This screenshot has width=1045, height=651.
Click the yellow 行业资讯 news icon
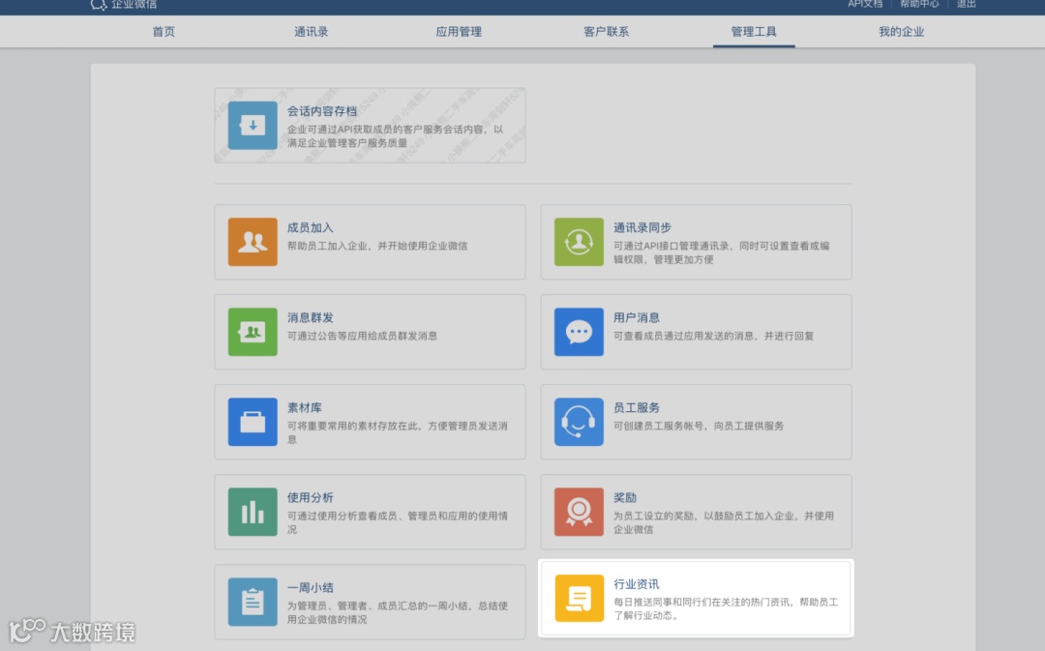click(x=579, y=598)
